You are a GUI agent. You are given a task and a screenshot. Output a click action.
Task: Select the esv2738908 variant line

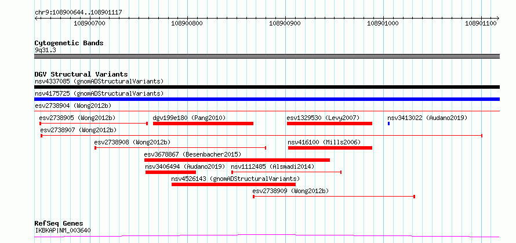coord(180,148)
